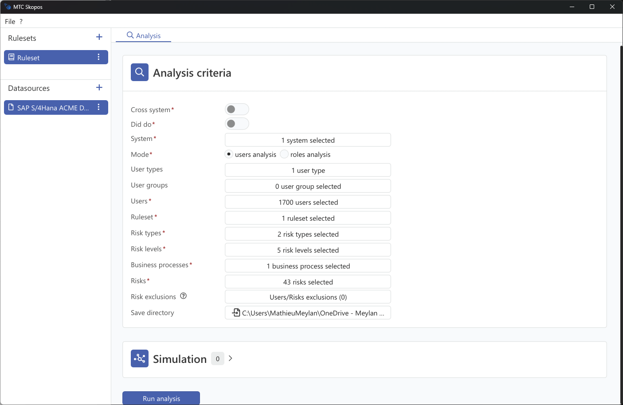
Task: Click the selected Ruleset sidebar entry
Action: (x=49, y=57)
